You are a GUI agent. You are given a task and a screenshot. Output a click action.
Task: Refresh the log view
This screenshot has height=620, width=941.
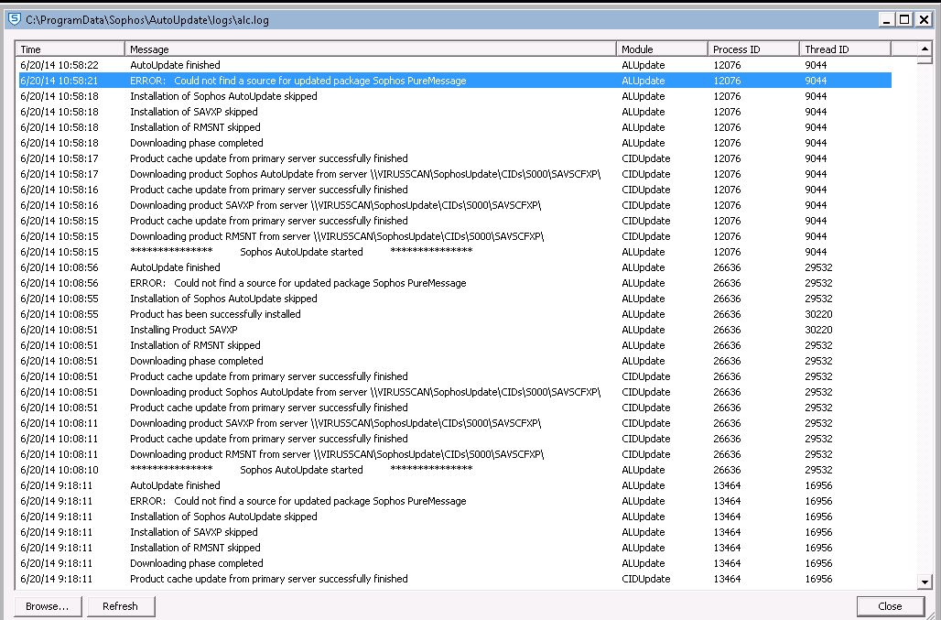(x=121, y=606)
